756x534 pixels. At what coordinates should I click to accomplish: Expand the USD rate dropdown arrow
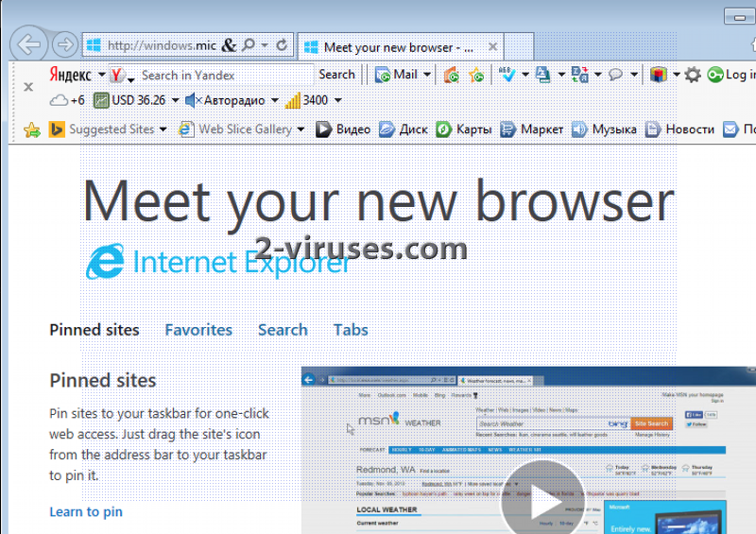coord(175,100)
